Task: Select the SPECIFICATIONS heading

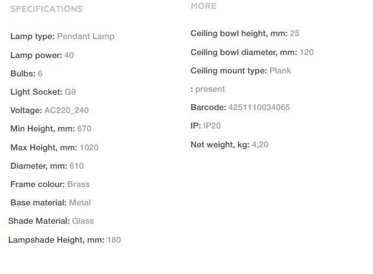Action: (46, 9)
